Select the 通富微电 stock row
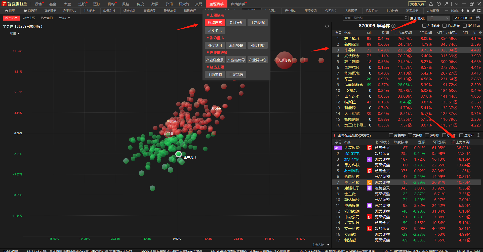 [x=406, y=154]
